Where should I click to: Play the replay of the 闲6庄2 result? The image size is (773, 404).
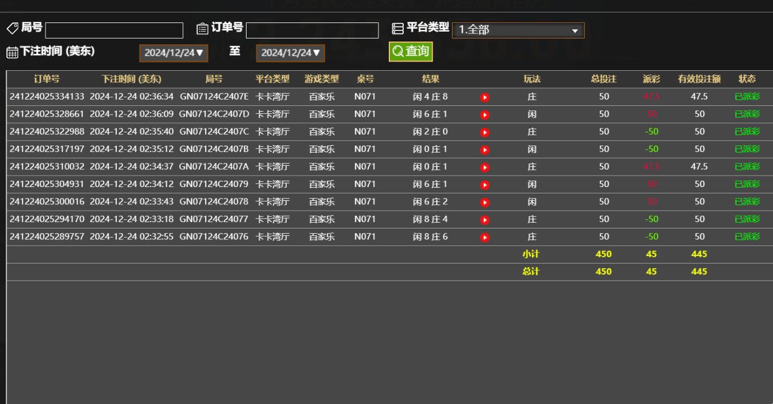[x=484, y=202]
